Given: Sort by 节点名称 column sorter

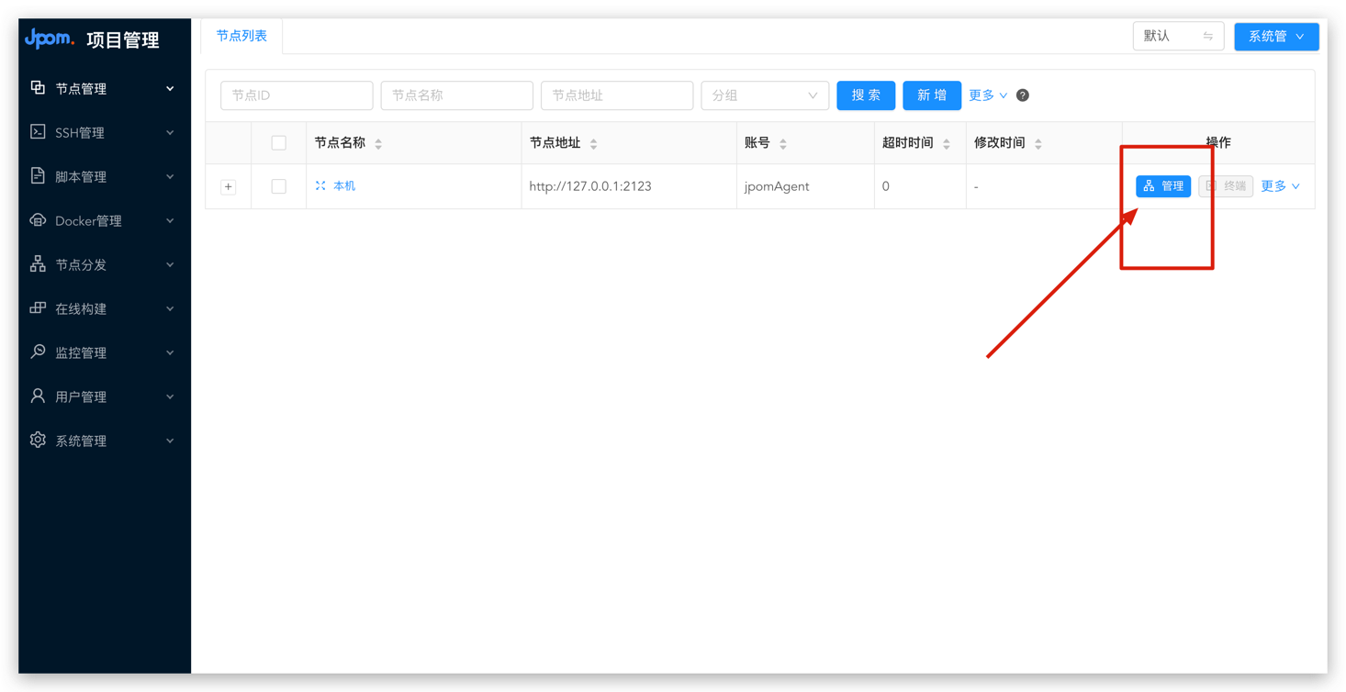Looking at the screenshot, I should (378, 144).
